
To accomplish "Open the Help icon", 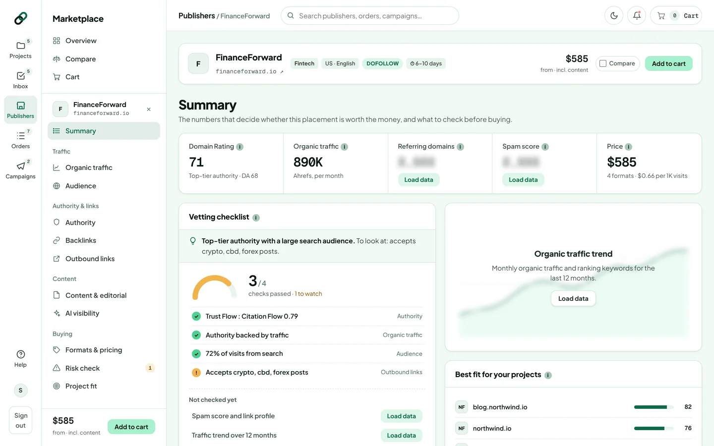I will (20, 358).
